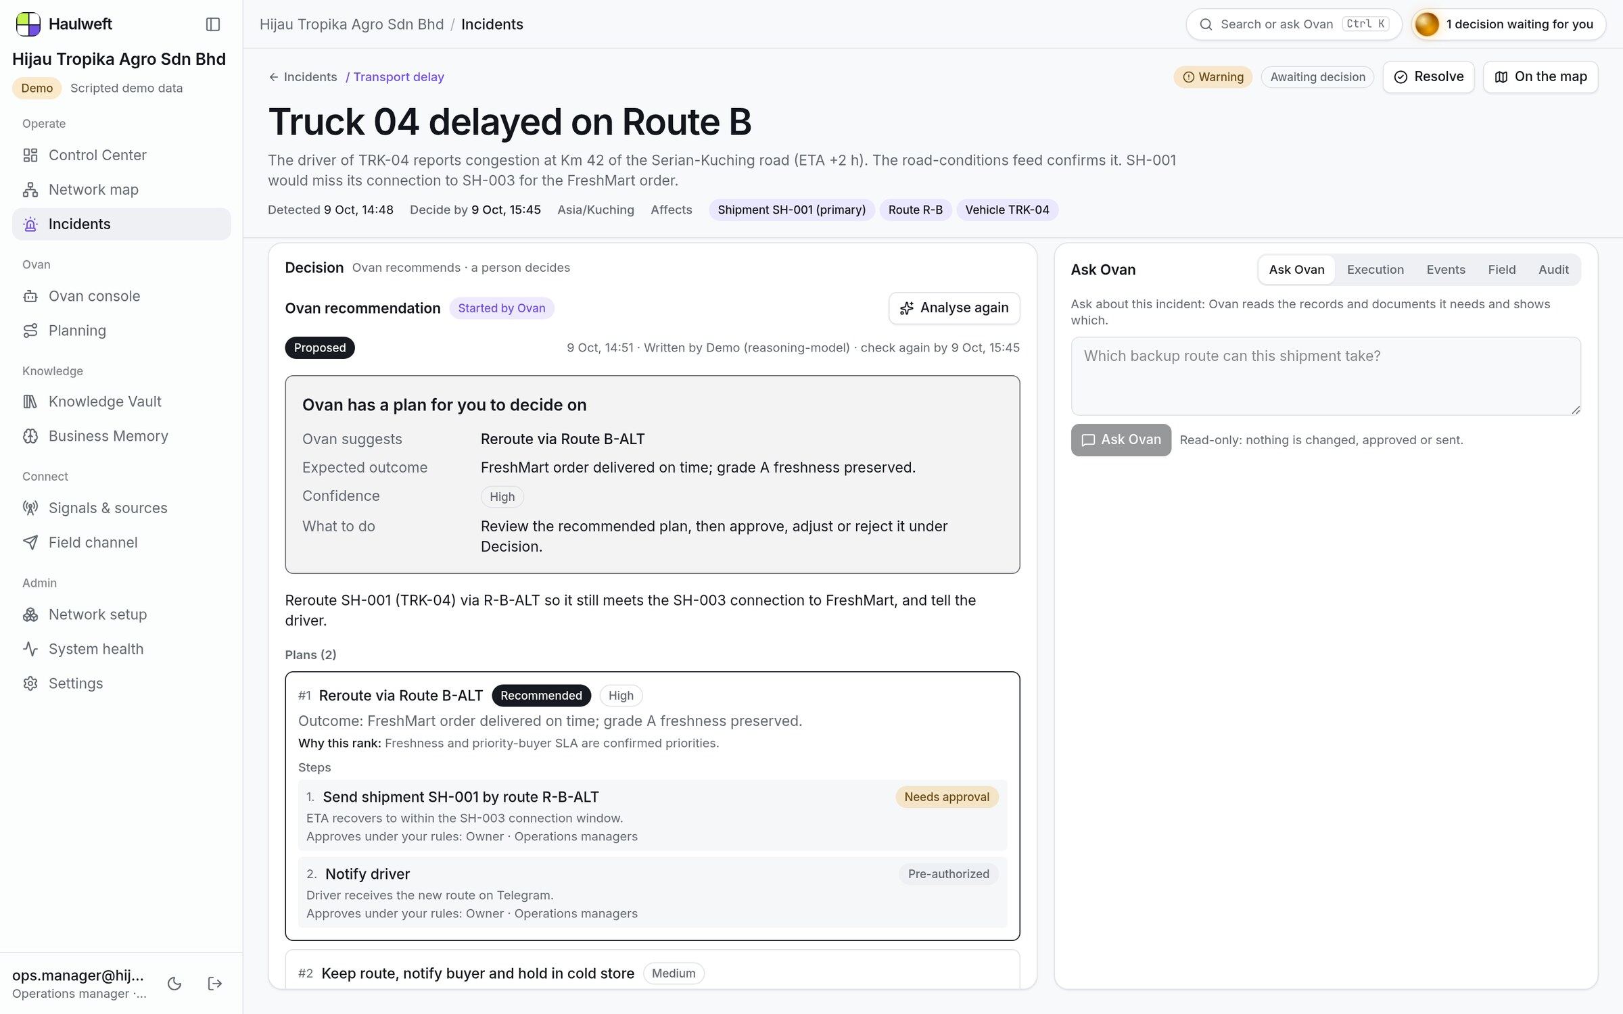The height and width of the screenshot is (1014, 1623).
Task: Click the backup route question text area
Action: point(1325,376)
